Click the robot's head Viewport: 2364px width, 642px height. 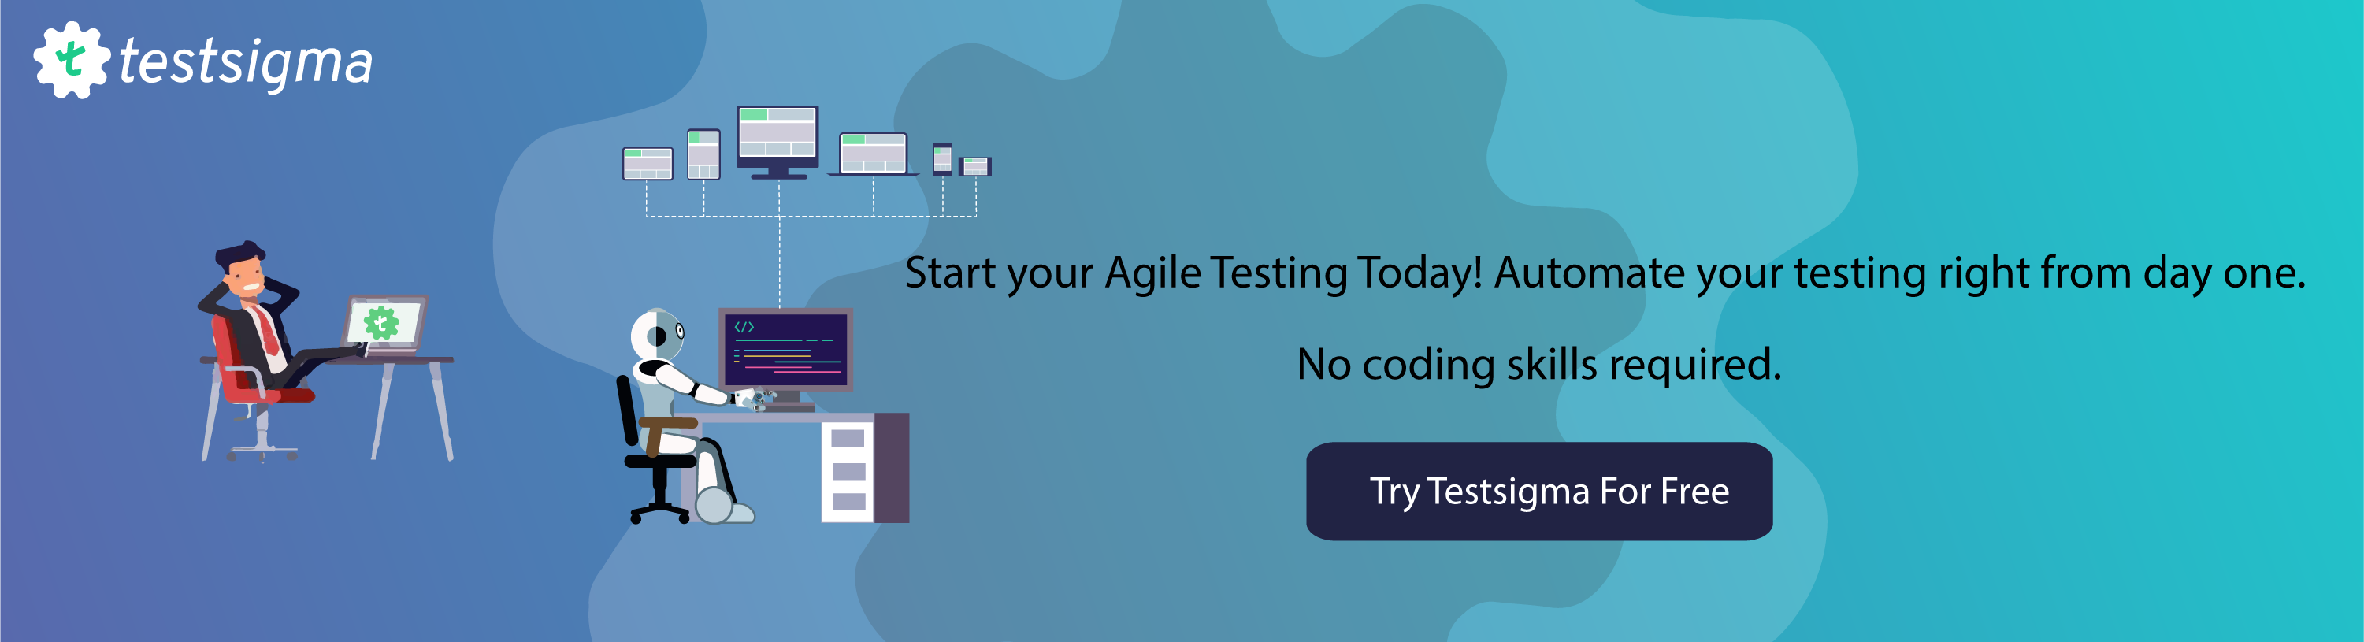click(x=659, y=334)
